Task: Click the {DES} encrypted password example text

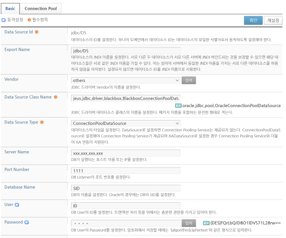Action: [x=246, y=223]
